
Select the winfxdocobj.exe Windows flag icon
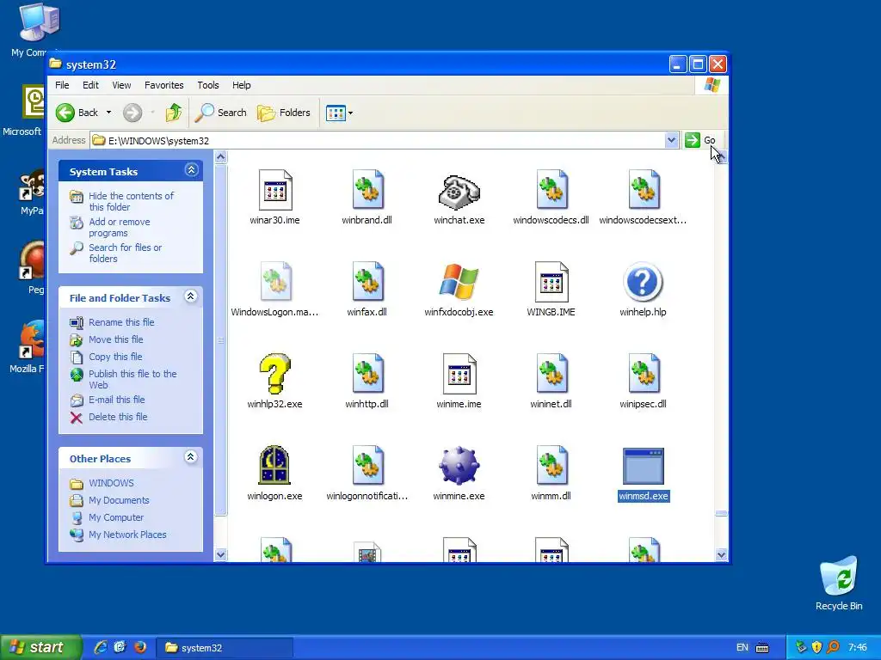459,282
